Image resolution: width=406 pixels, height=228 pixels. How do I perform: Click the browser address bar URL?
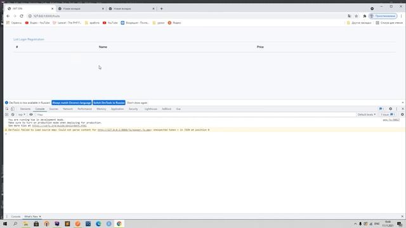46,16
